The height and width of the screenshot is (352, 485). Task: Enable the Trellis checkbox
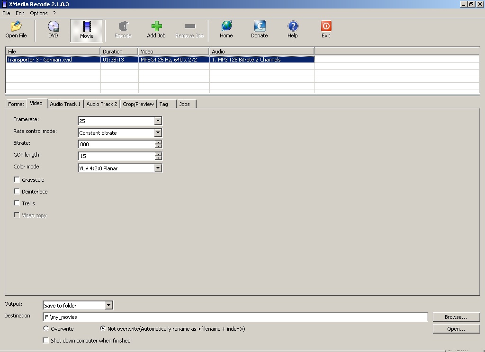(x=17, y=203)
